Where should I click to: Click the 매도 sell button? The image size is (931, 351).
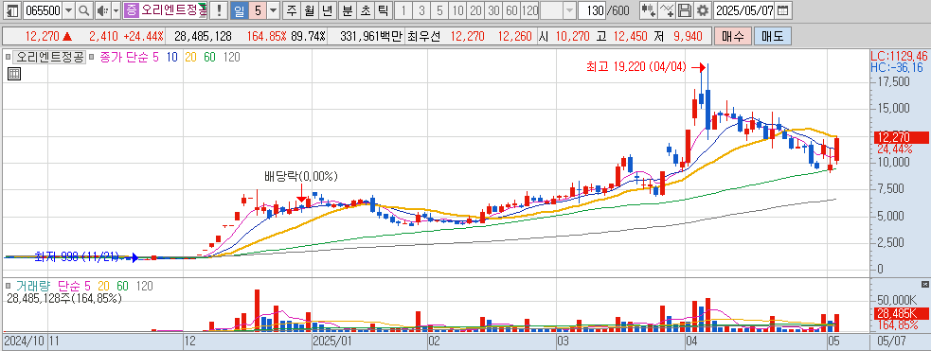773,37
